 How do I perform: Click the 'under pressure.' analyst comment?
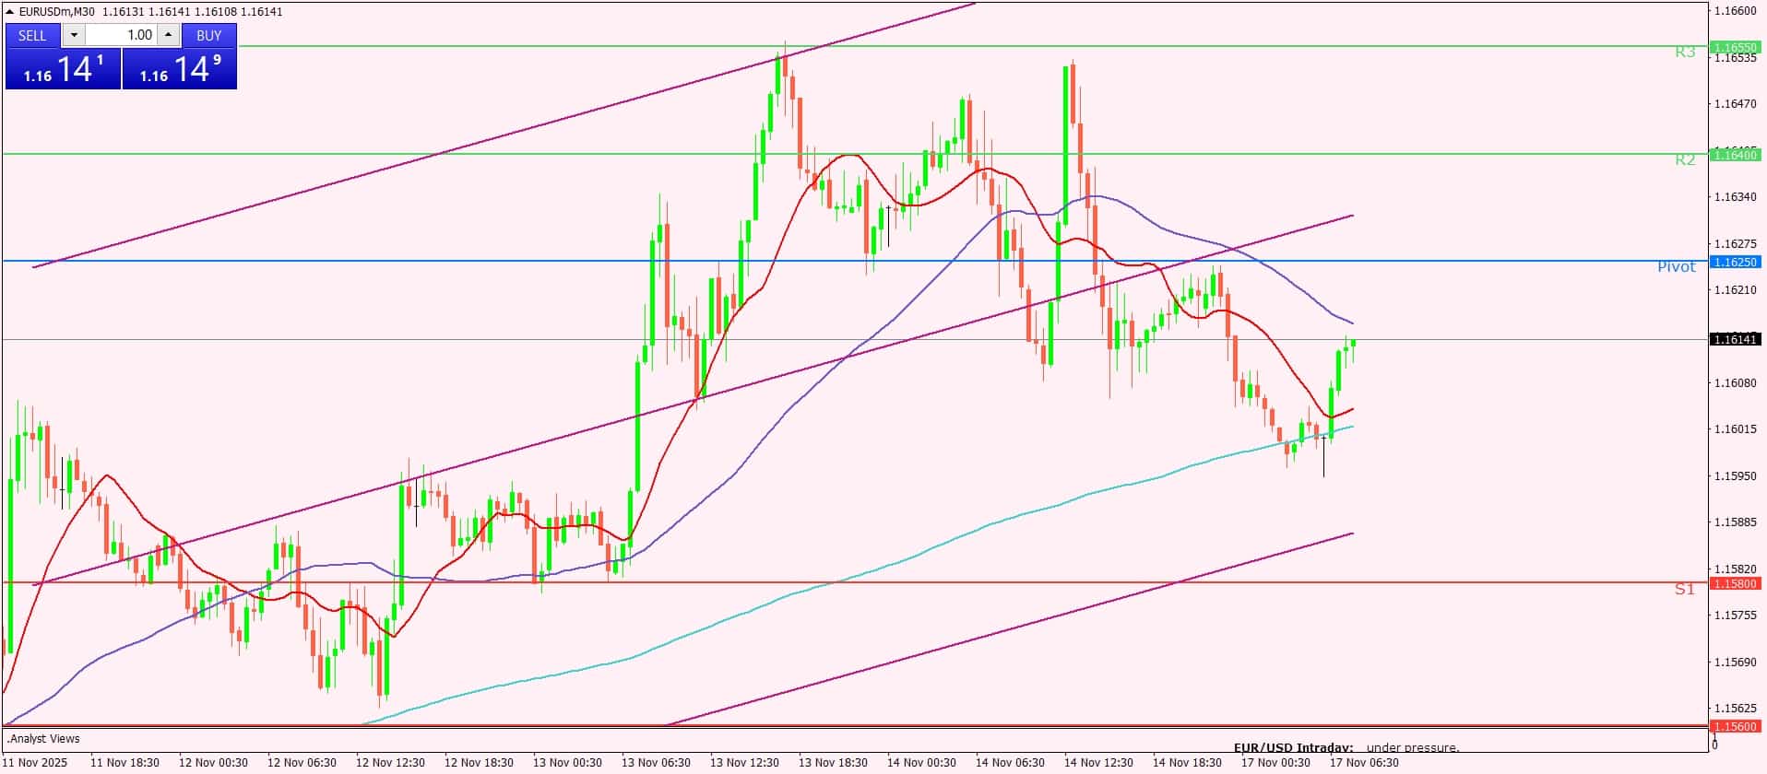pyautogui.click(x=1414, y=748)
